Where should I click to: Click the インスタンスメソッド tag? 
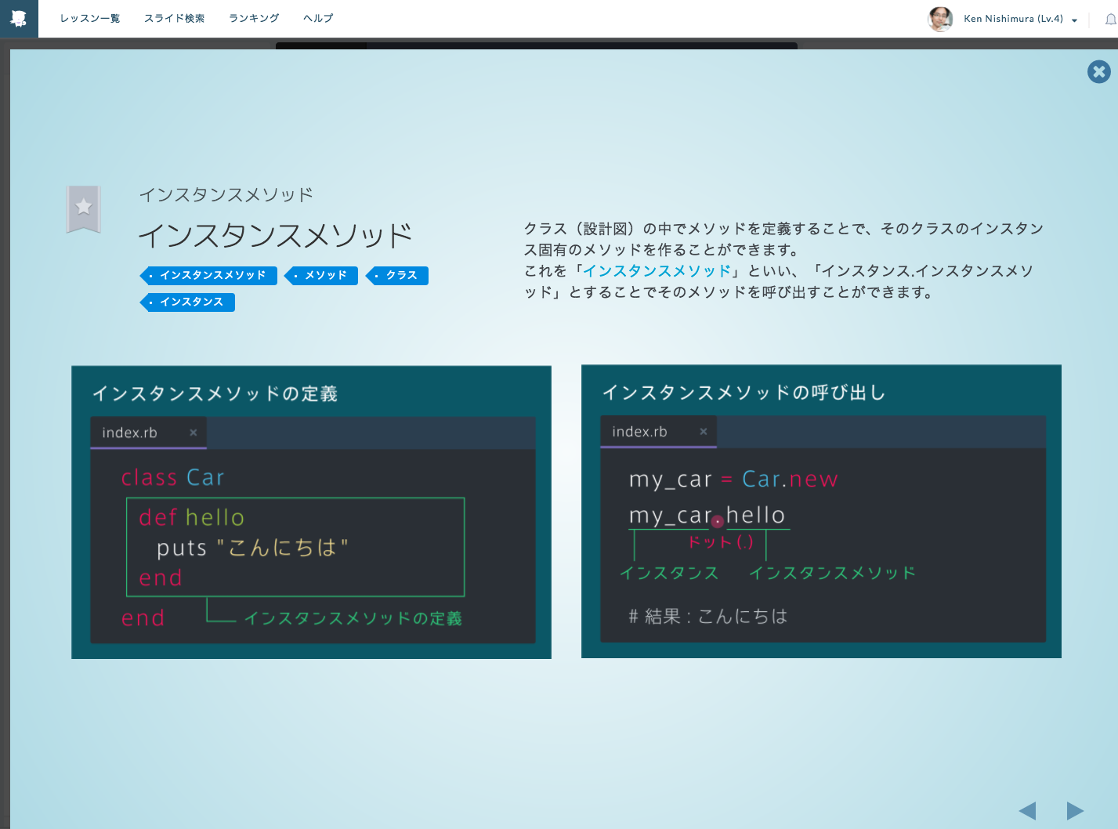210,276
